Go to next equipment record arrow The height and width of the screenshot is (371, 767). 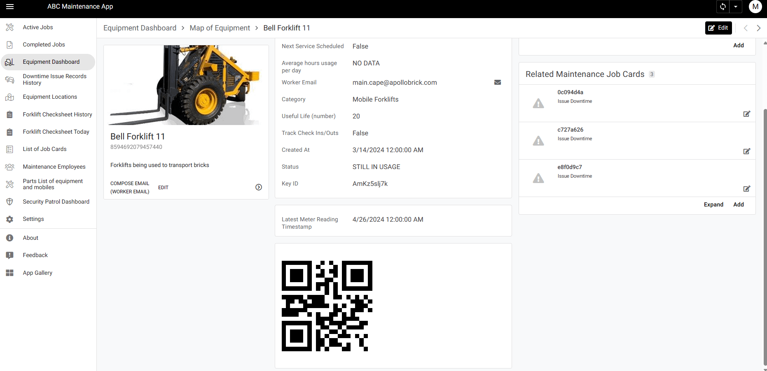[x=758, y=28]
